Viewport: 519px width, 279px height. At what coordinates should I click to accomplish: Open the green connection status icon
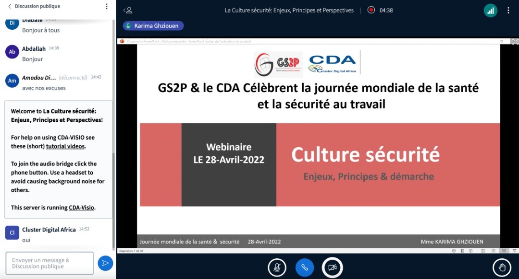(491, 10)
